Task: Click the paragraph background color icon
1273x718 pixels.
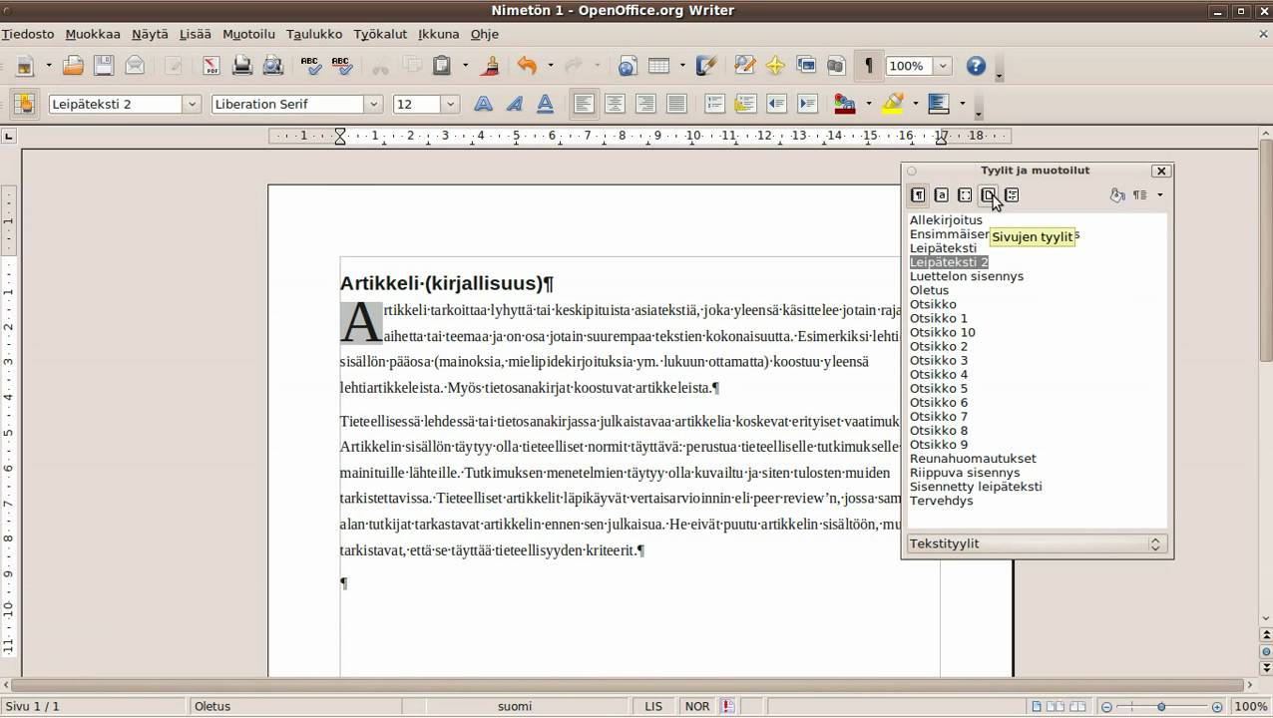Action: (938, 104)
